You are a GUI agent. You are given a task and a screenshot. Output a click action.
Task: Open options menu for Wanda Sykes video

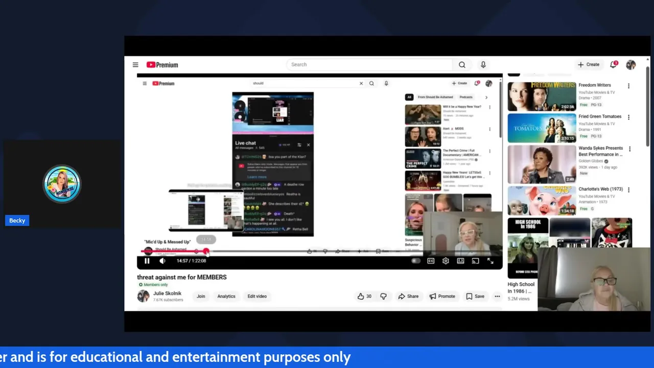click(629, 149)
